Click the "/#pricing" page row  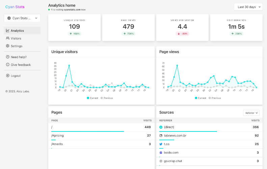[101, 136]
